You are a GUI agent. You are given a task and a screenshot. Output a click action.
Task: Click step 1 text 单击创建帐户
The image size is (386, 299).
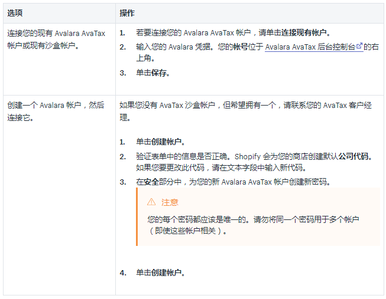coord(161,142)
